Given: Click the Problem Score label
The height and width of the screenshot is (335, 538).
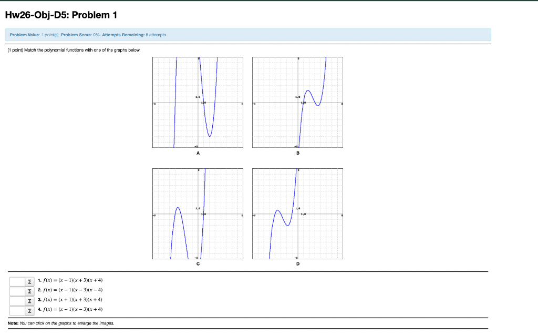Looking at the screenshot, I should coord(77,34).
